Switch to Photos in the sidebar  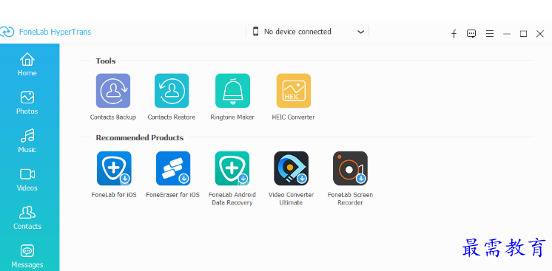27,103
